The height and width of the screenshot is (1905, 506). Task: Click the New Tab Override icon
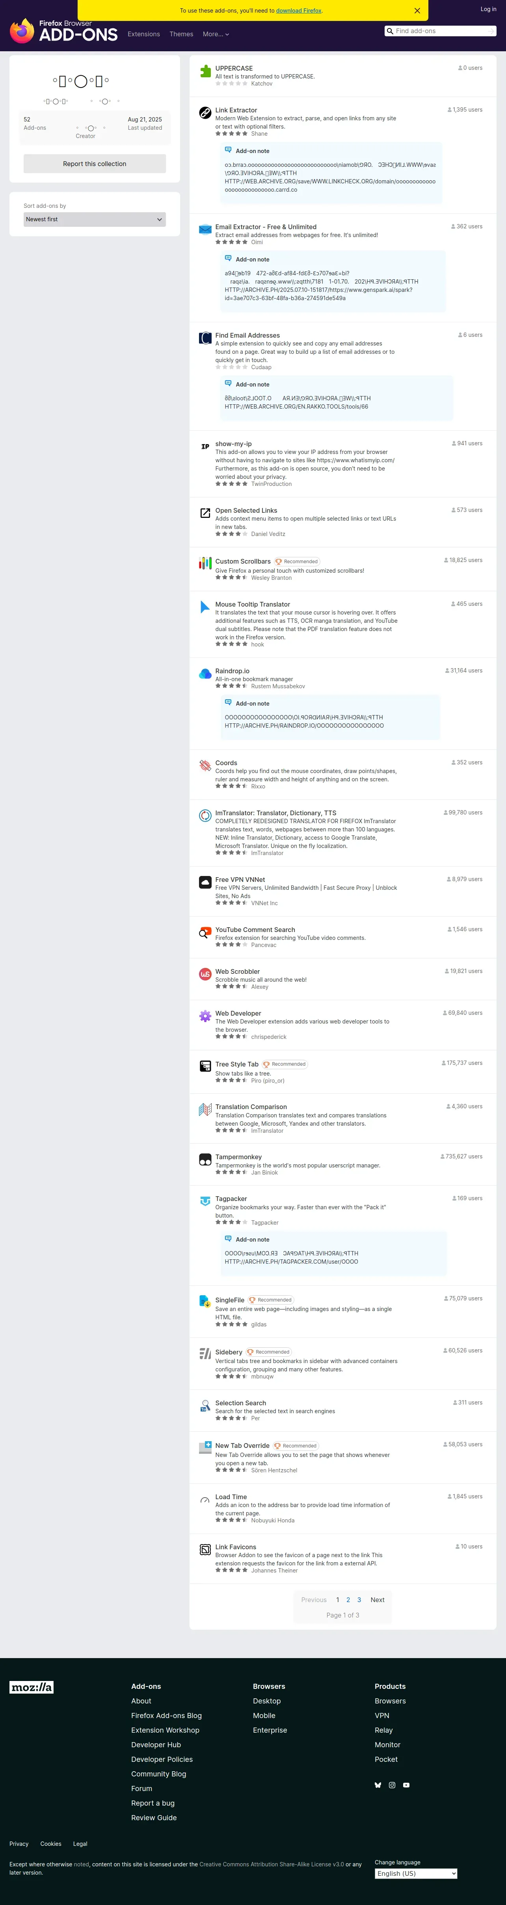point(205,1447)
